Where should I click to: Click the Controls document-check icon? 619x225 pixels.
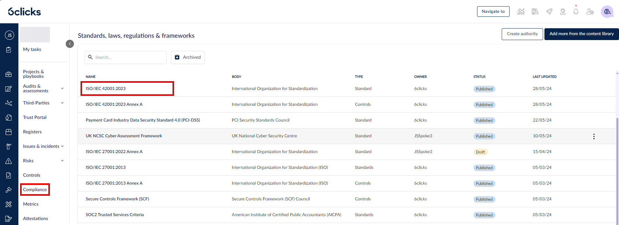[9, 175]
